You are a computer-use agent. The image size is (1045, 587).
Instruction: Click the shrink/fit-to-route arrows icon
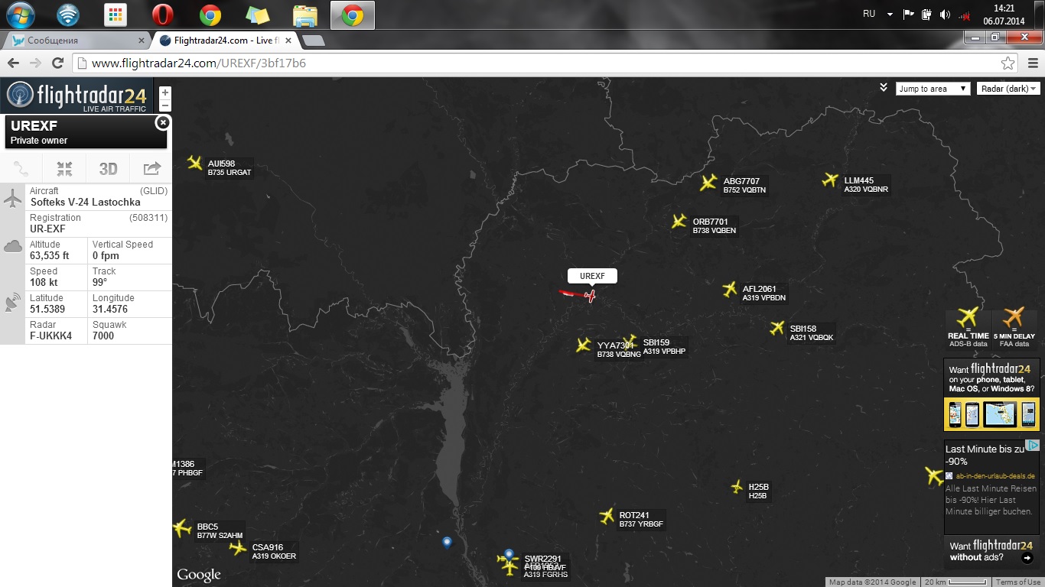coord(65,169)
